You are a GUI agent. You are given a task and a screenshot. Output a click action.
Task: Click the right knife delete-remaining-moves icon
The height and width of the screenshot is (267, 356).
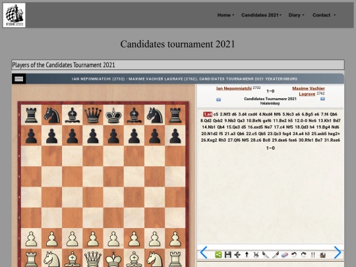[x=275, y=254]
